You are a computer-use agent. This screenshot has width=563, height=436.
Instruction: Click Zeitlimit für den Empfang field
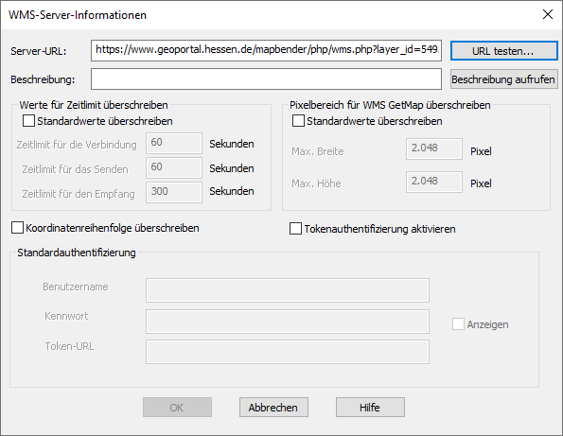pyautogui.click(x=174, y=192)
